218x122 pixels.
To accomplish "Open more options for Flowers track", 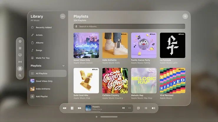I will [130, 108].
